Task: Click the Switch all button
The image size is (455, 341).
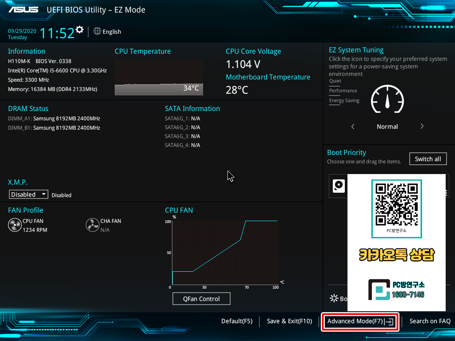Action: pos(428,159)
